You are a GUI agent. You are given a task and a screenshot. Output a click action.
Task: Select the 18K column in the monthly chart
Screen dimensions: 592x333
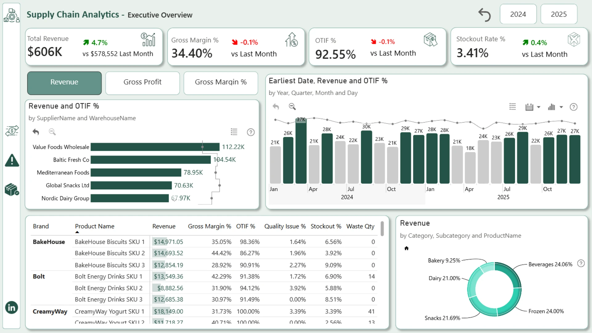(x=470, y=168)
